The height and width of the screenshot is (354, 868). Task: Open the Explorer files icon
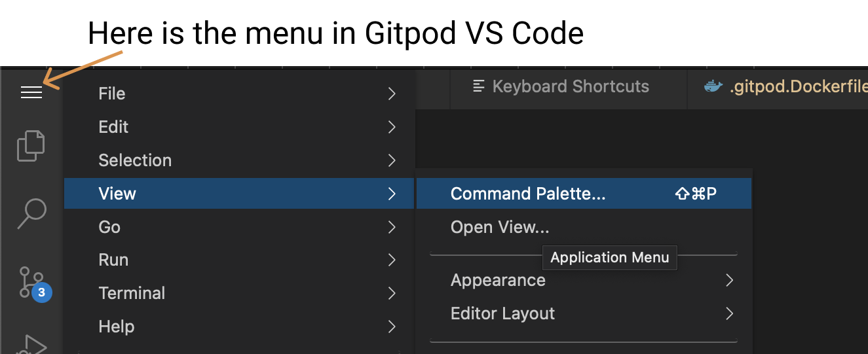pyautogui.click(x=31, y=145)
